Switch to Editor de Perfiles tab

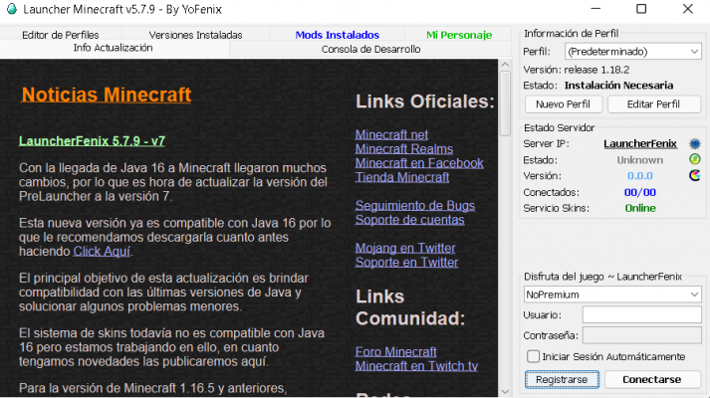(x=60, y=35)
